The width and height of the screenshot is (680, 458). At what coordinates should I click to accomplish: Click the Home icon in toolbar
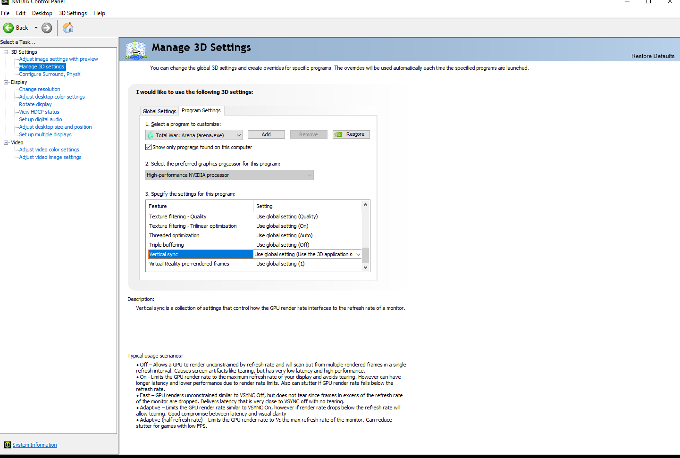tap(68, 28)
